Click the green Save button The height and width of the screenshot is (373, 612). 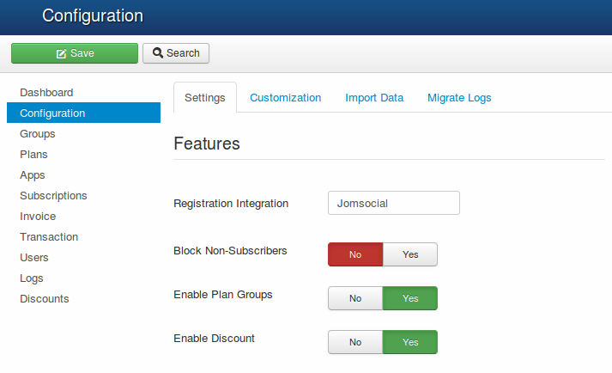pos(75,53)
